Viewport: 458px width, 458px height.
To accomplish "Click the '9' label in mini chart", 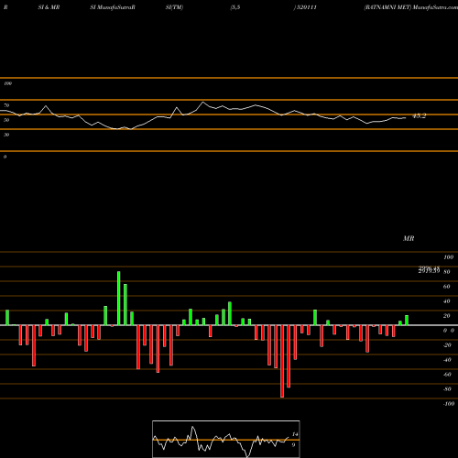I will [x=293, y=445].
